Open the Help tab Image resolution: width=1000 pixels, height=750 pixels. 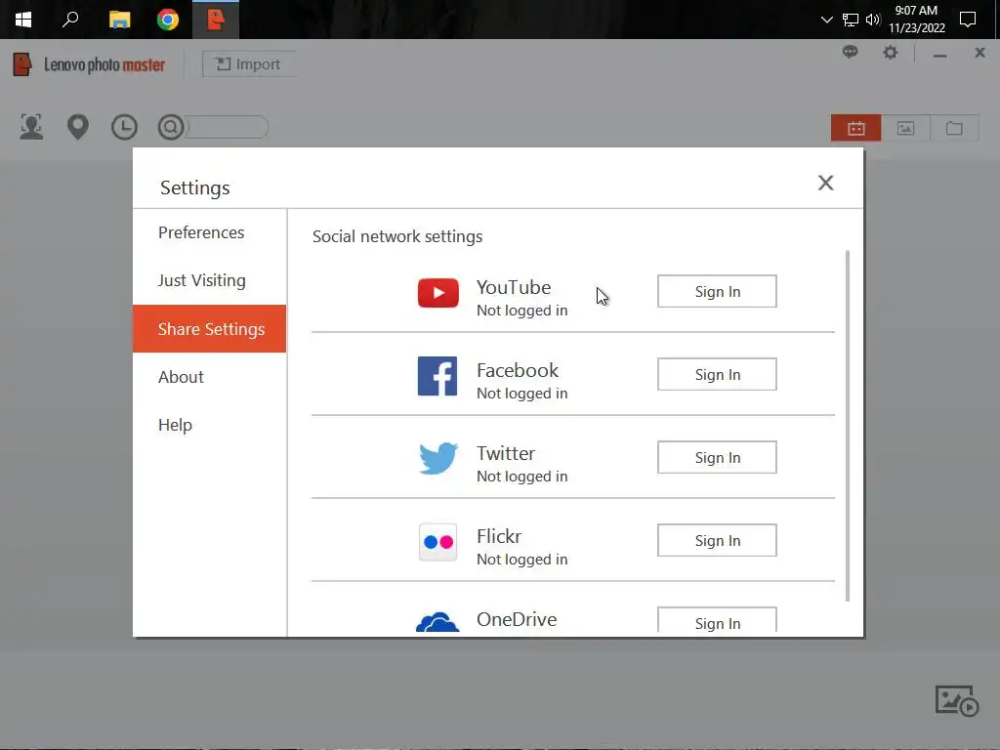[209, 425]
